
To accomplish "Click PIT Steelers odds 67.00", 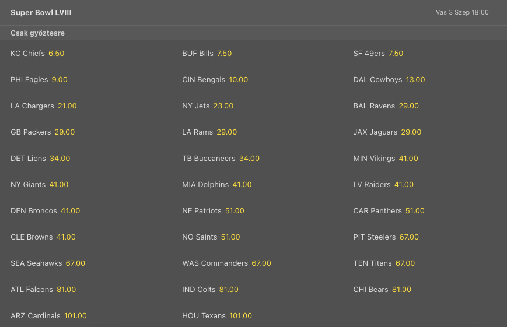I will click(409, 237).
